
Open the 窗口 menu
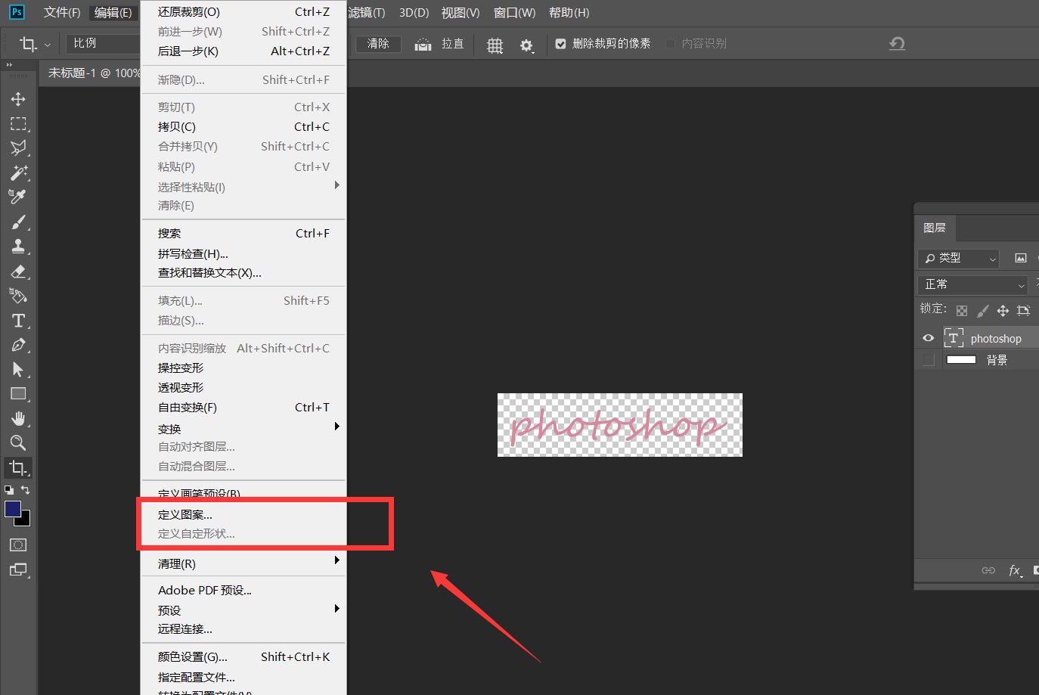tap(514, 13)
